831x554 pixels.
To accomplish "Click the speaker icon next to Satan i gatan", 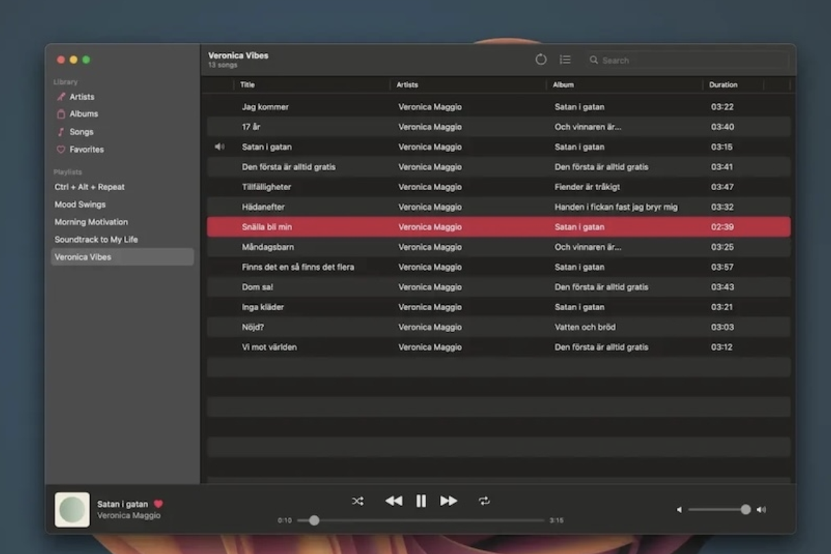I will pos(220,147).
